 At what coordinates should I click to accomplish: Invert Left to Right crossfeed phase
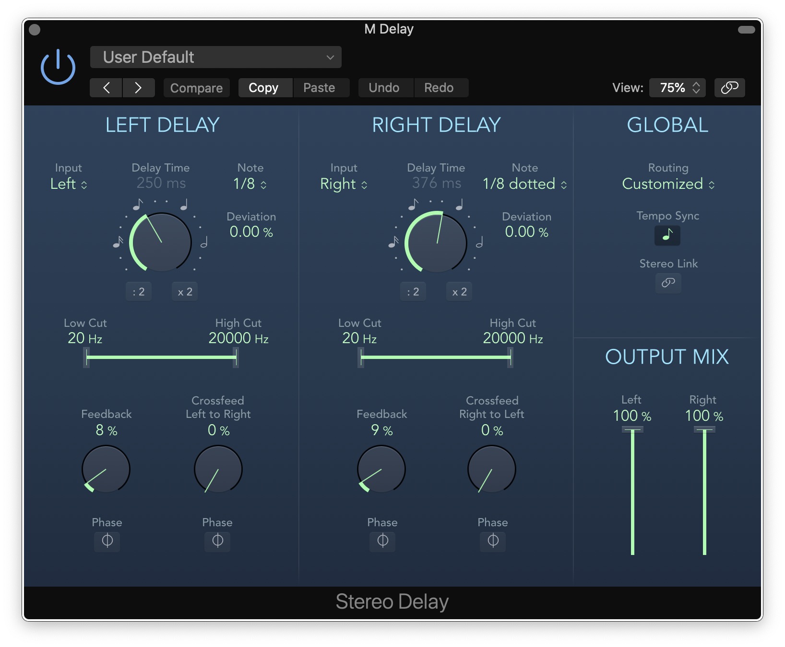point(217,541)
